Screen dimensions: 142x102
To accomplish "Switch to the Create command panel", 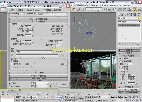I will 119,14.
